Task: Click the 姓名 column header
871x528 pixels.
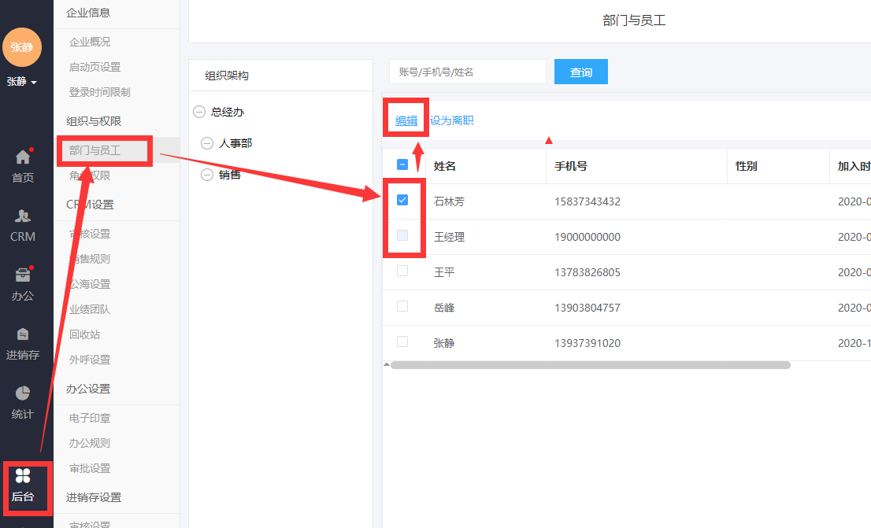Action: pos(445,166)
